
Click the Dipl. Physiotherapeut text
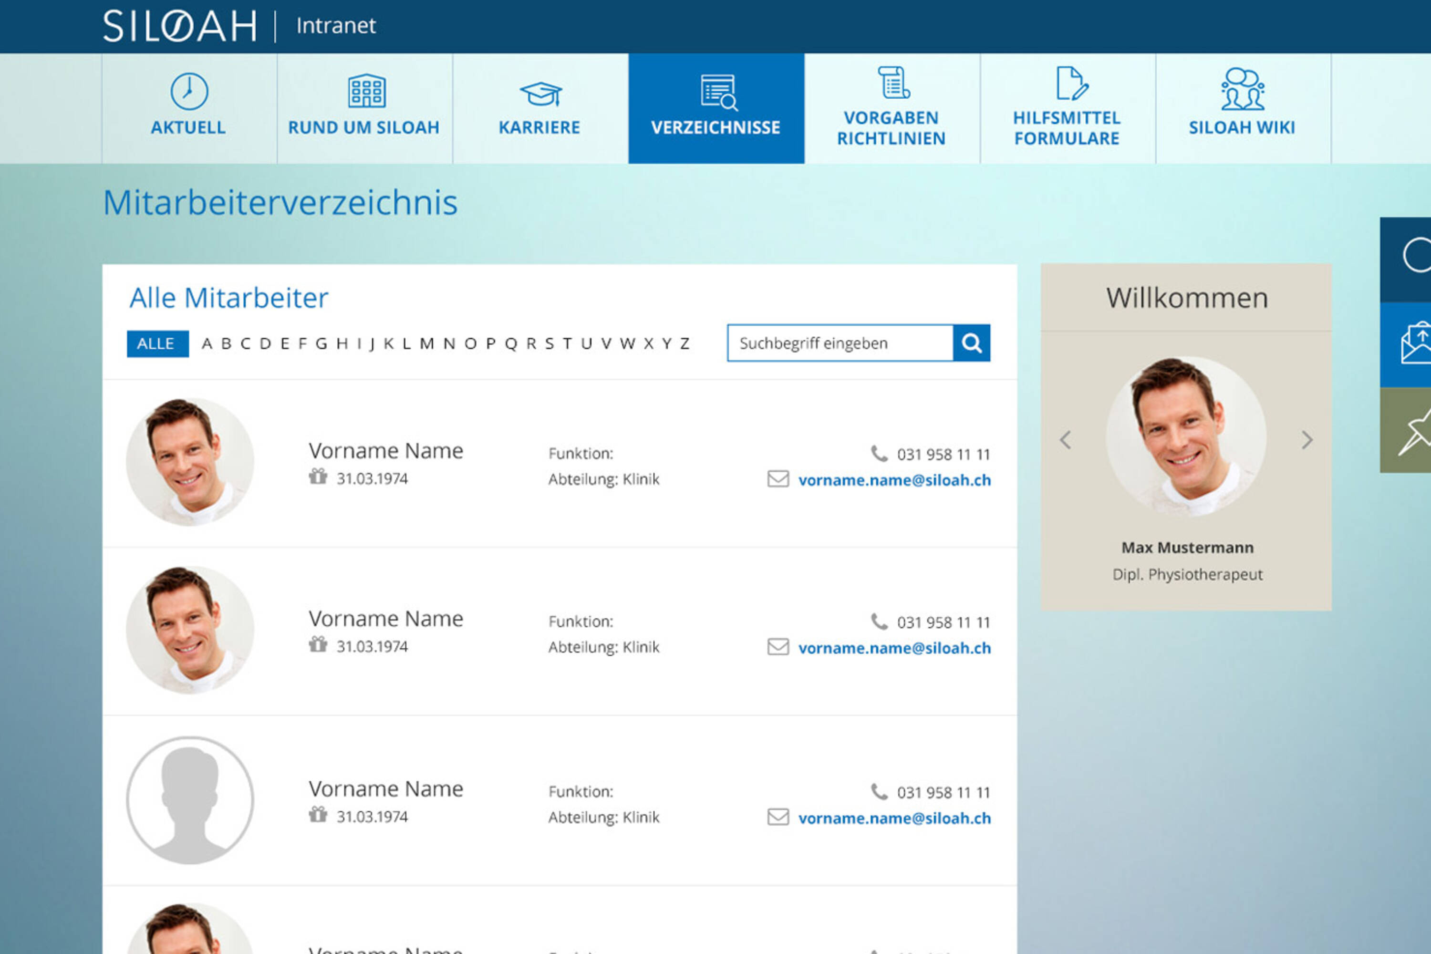point(1187,575)
